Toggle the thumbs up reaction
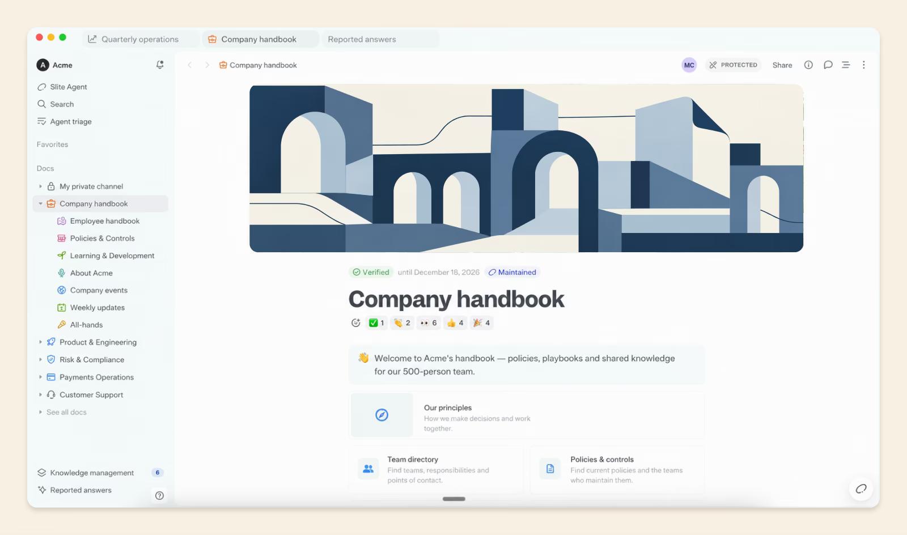907x535 pixels. 455,323
